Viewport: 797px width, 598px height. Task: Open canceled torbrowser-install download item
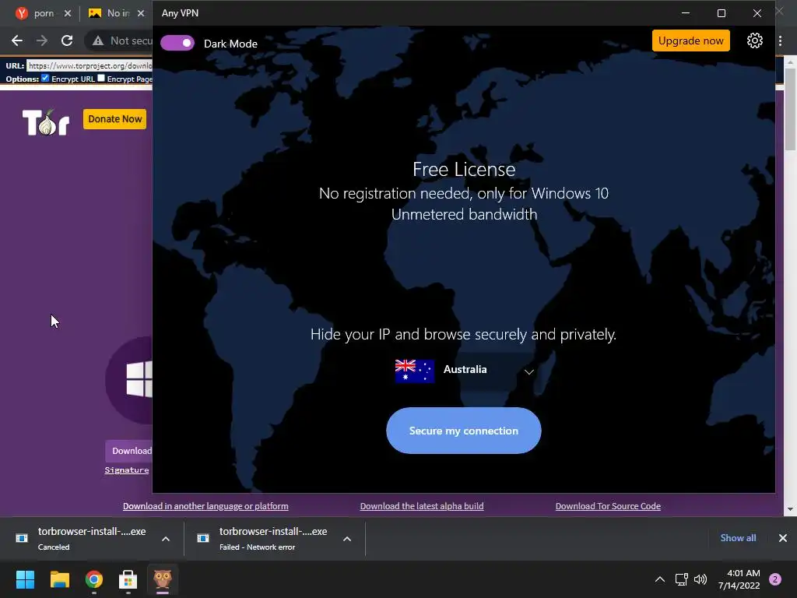pyautogui.click(x=92, y=538)
